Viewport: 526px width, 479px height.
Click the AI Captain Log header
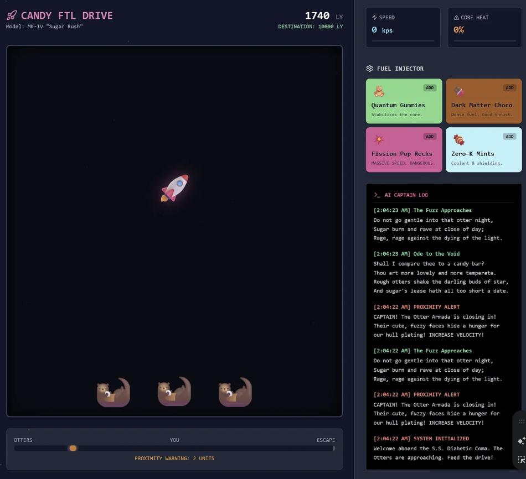click(x=406, y=195)
